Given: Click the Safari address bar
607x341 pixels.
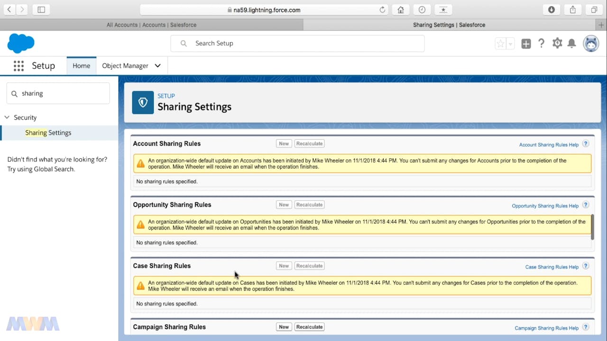Looking at the screenshot, I should point(264,9).
